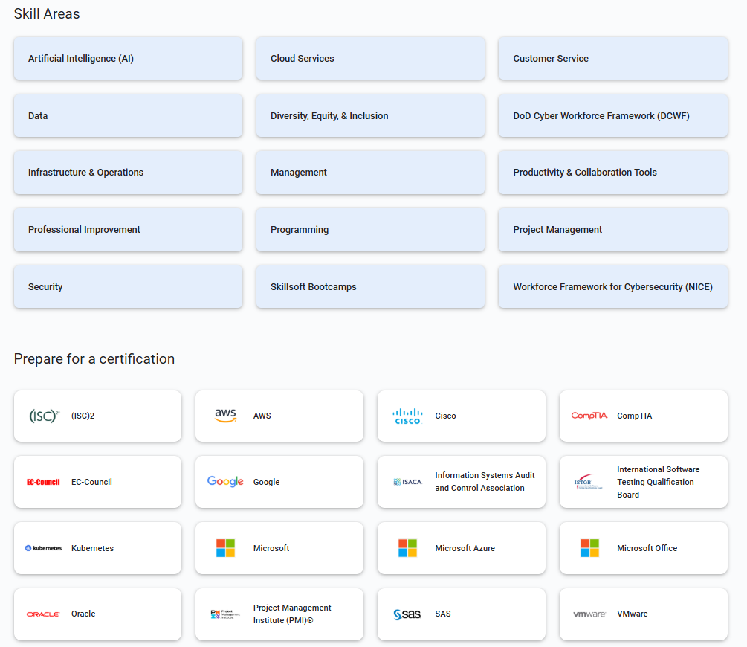Click the Microsoft certification label
The image size is (747, 647).
(x=271, y=548)
